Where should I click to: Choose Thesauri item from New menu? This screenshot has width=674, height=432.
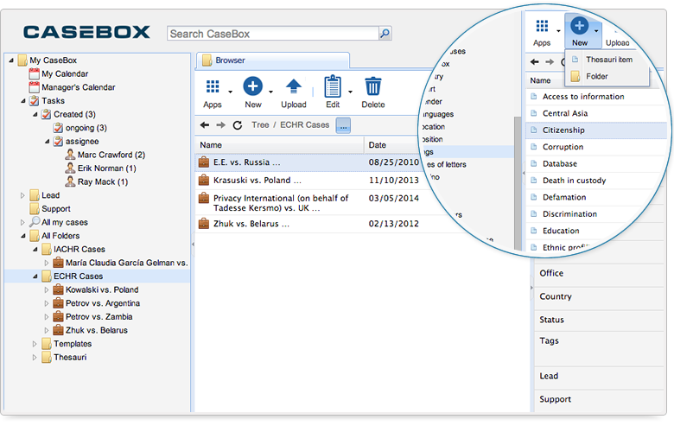click(608, 60)
